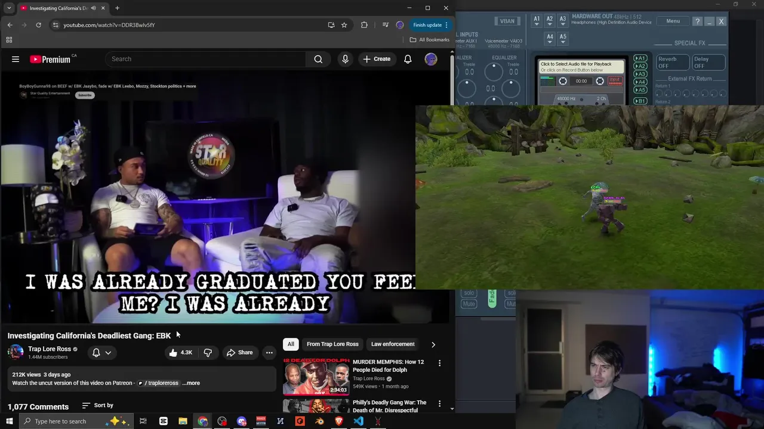Click Chrome address bar URL
The height and width of the screenshot is (429, 764).
(109, 25)
